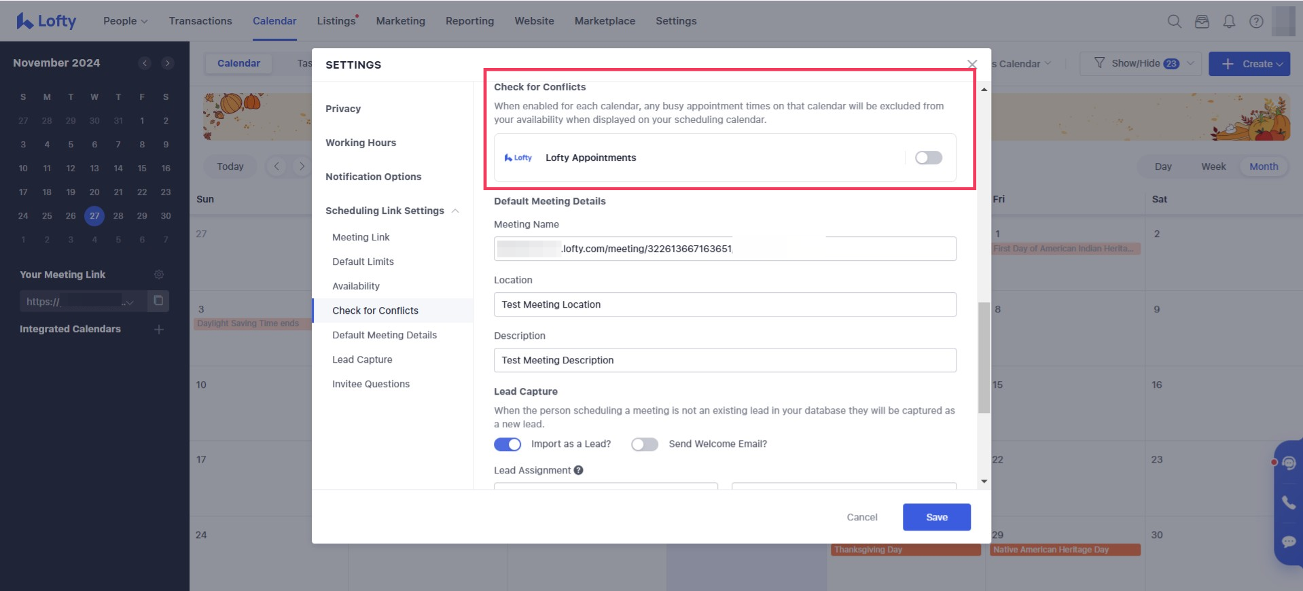Open the People dropdown menu
Image resolution: width=1303 pixels, height=591 pixels.
tap(125, 21)
